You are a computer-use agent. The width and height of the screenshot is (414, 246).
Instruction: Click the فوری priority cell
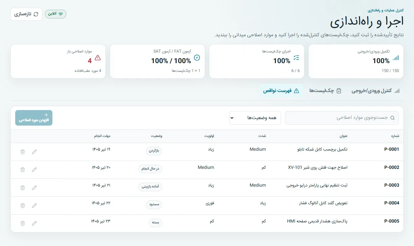pos(210,203)
